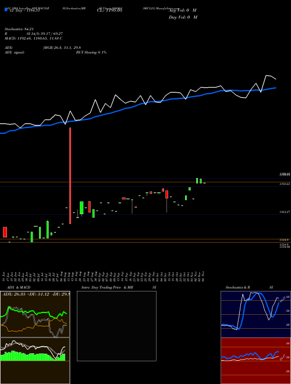Click the green candle pair near 1193.65 level
Viewport: 291px width, 384px height.
tap(199, 181)
